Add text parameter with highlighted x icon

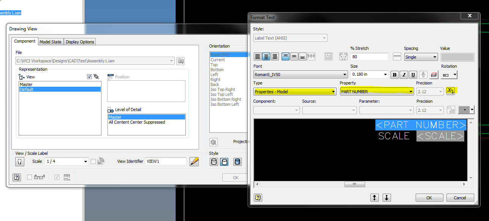(450, 91)
